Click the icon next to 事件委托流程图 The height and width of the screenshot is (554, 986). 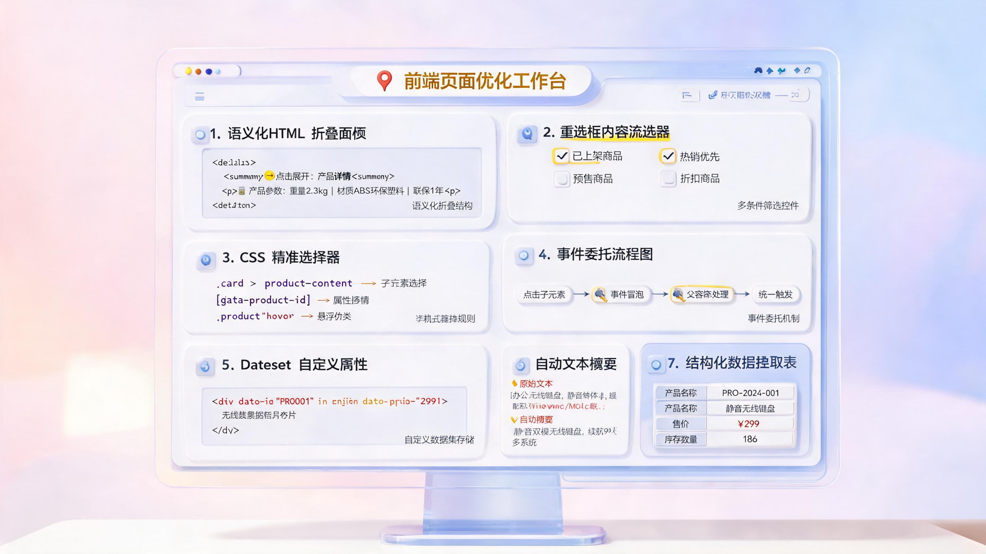[523, 256]
